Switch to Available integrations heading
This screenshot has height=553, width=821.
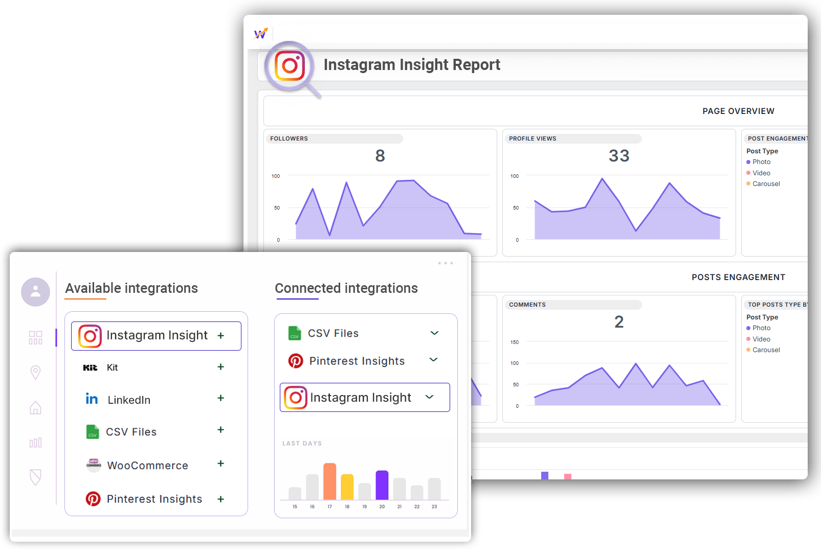(x=131, y=288)
